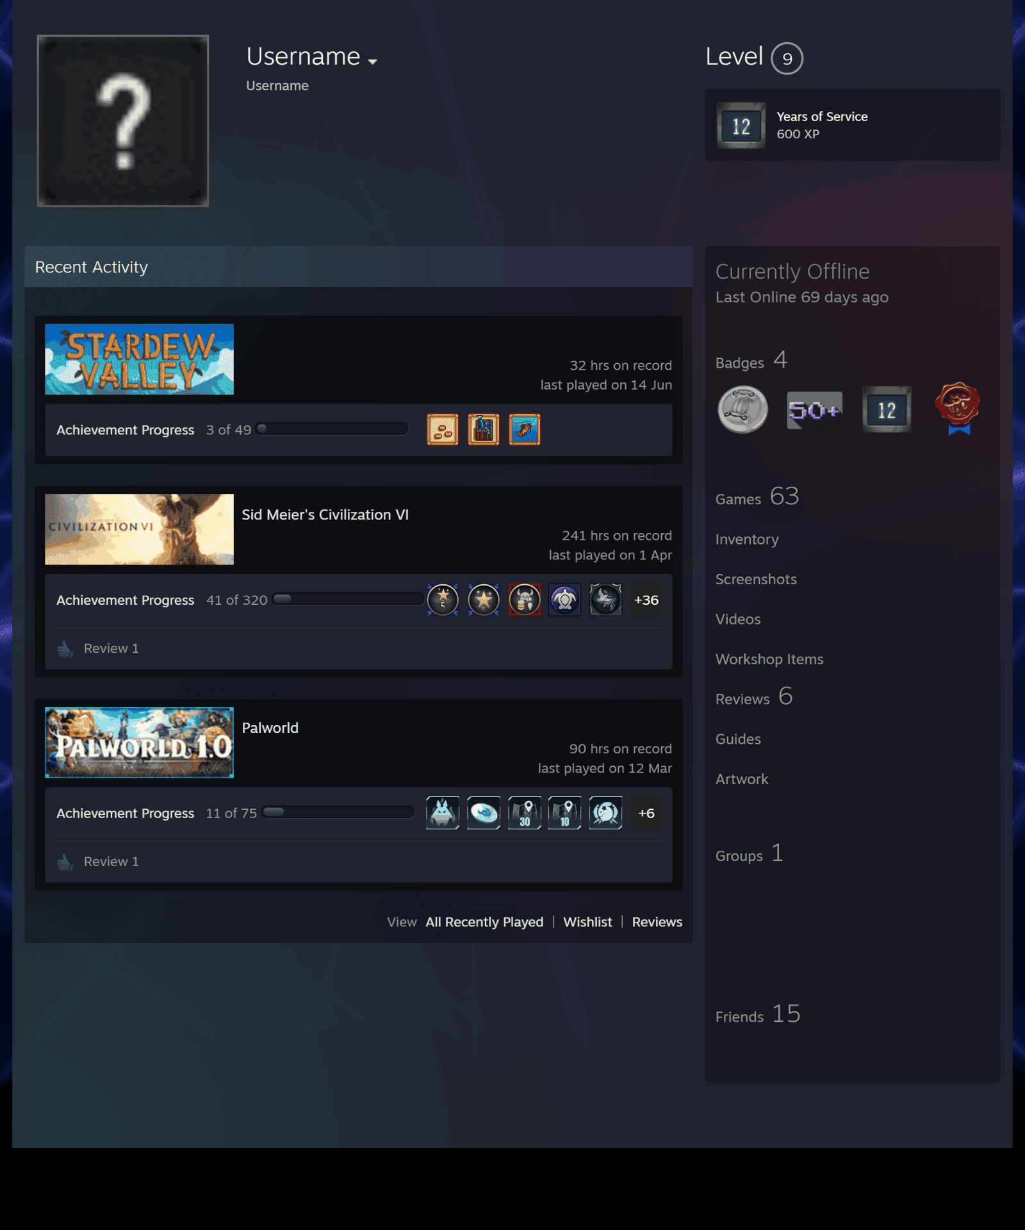The height and width of the screenshot is (1230, 1025).
Task: Open the Years of Service 12 badge icon
Action: coord(741,126)
